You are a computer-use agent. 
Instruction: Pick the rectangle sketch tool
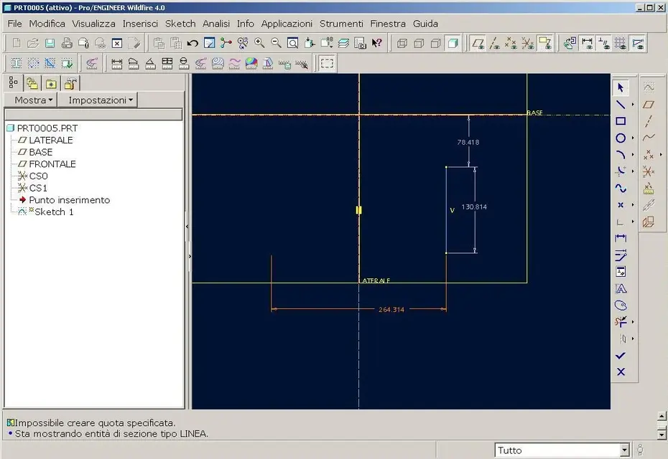tap(621, 121)
